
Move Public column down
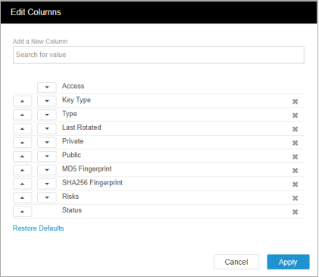click(47, 156)
